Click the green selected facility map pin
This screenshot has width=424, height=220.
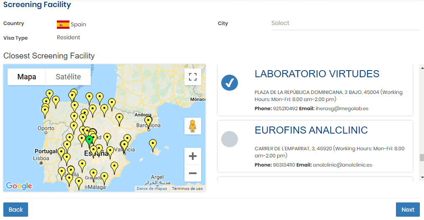pos(89,140)
